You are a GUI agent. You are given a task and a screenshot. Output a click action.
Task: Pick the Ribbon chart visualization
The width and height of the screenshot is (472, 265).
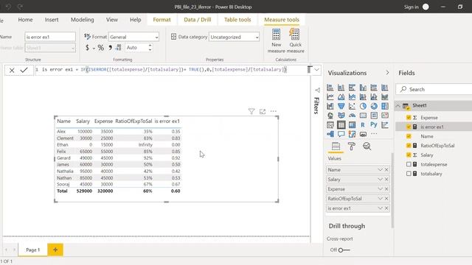pos(385,97)
